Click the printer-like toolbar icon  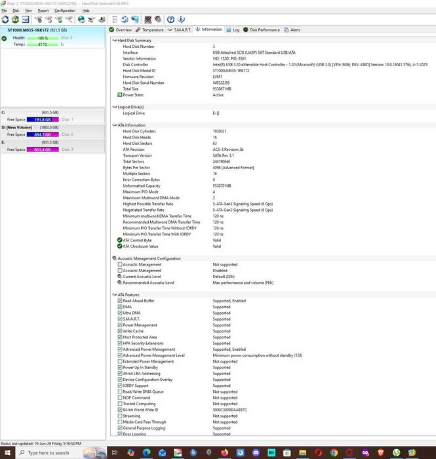[x=102, y=20]
